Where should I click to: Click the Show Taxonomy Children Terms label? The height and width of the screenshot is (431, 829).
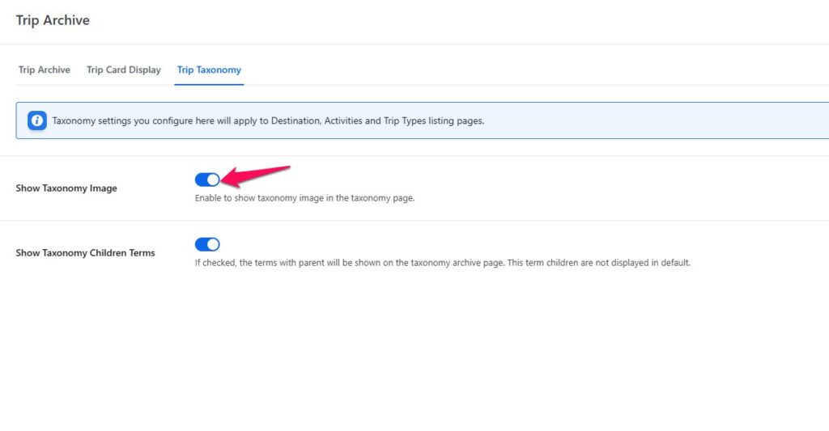tap(85, 253)
